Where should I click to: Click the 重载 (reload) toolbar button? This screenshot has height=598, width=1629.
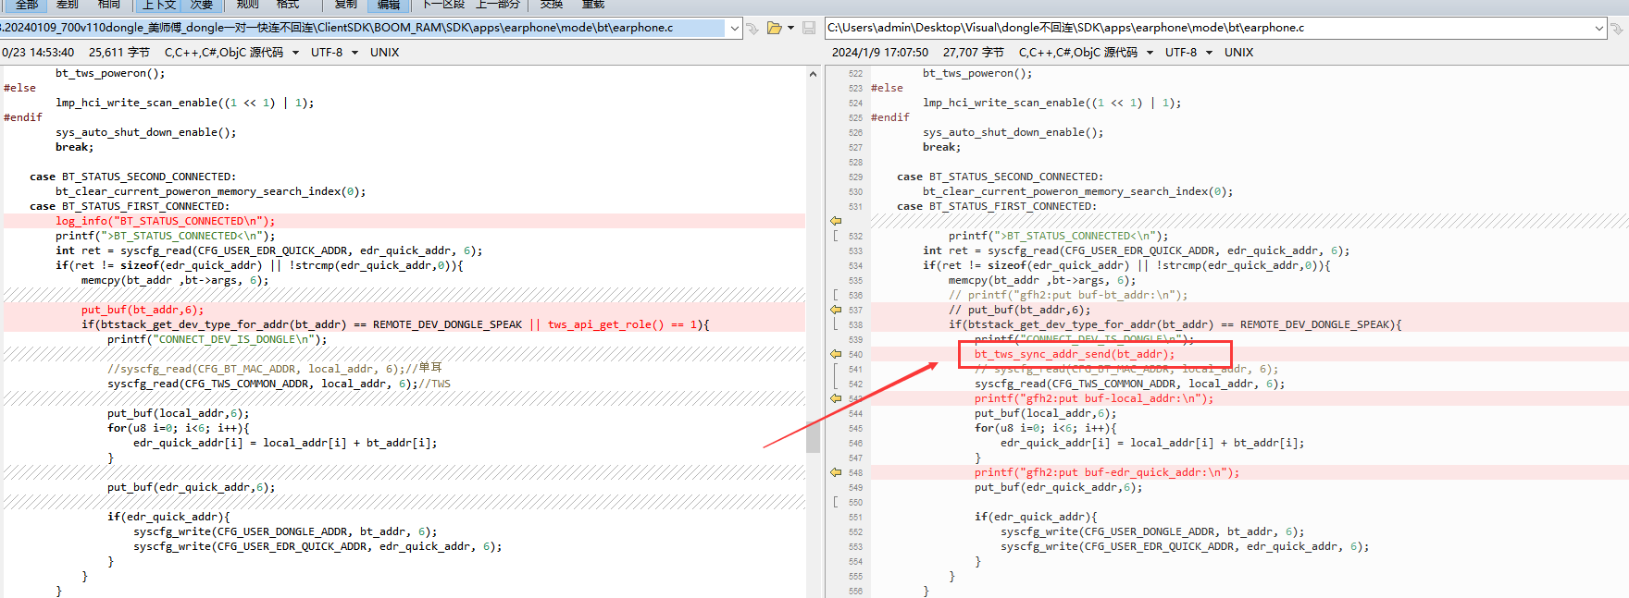tap(593, 5)
